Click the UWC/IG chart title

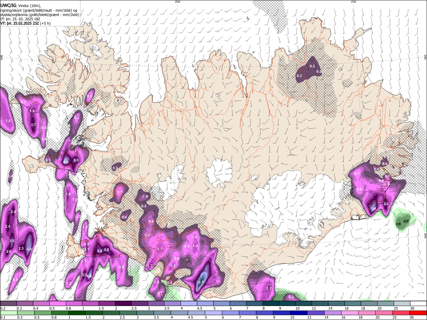pyautogui.click(x=8, y=5)
